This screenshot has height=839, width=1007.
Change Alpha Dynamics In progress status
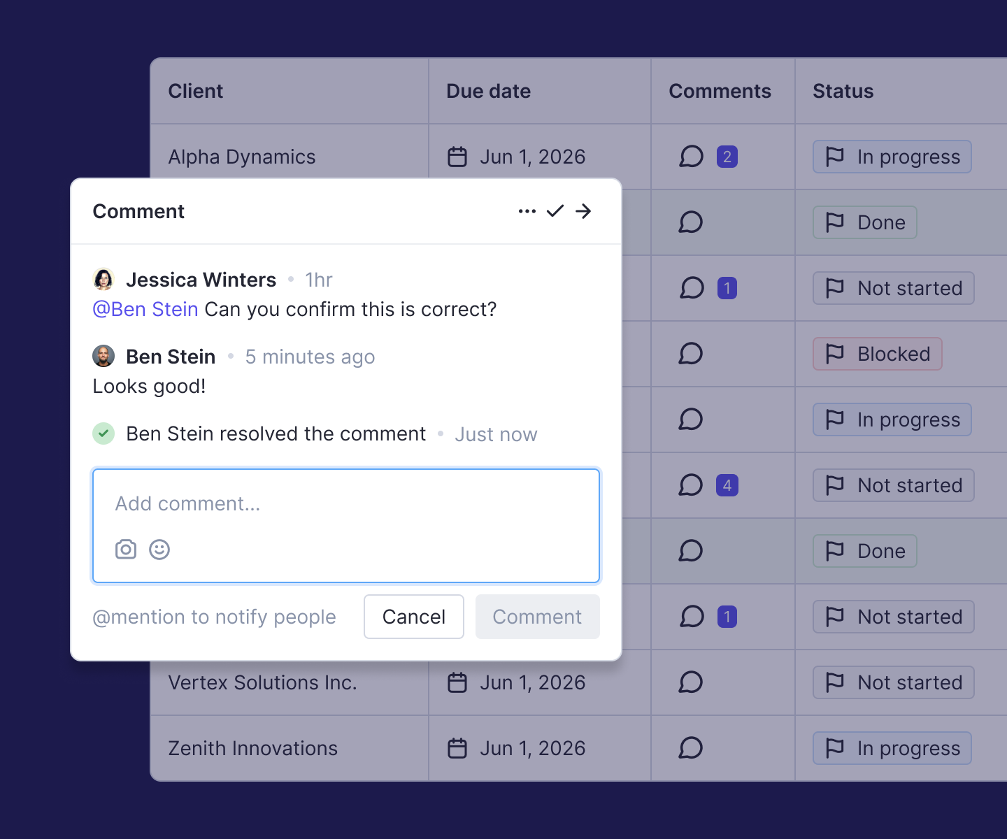coord(892,157)
